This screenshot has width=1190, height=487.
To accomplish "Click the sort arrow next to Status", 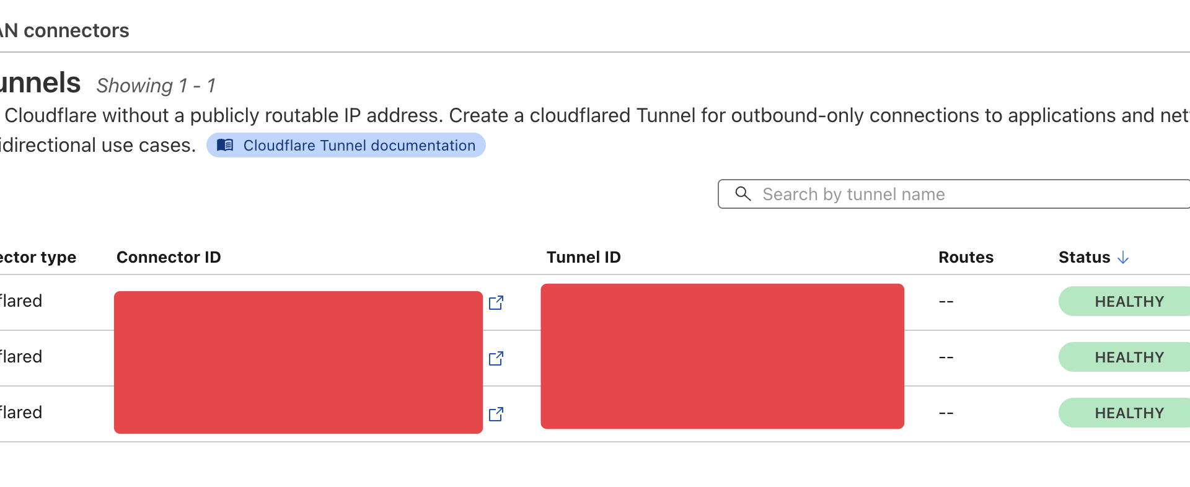I will (x=1123, y=257).
